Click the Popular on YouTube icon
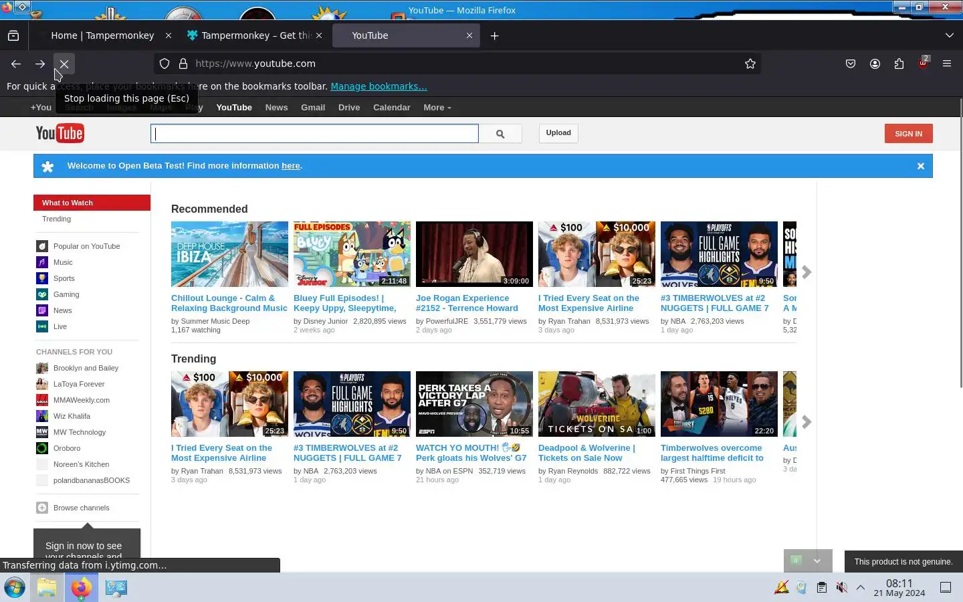The height and width of the screenshot is (602, 963). click(x=42, y=246)
